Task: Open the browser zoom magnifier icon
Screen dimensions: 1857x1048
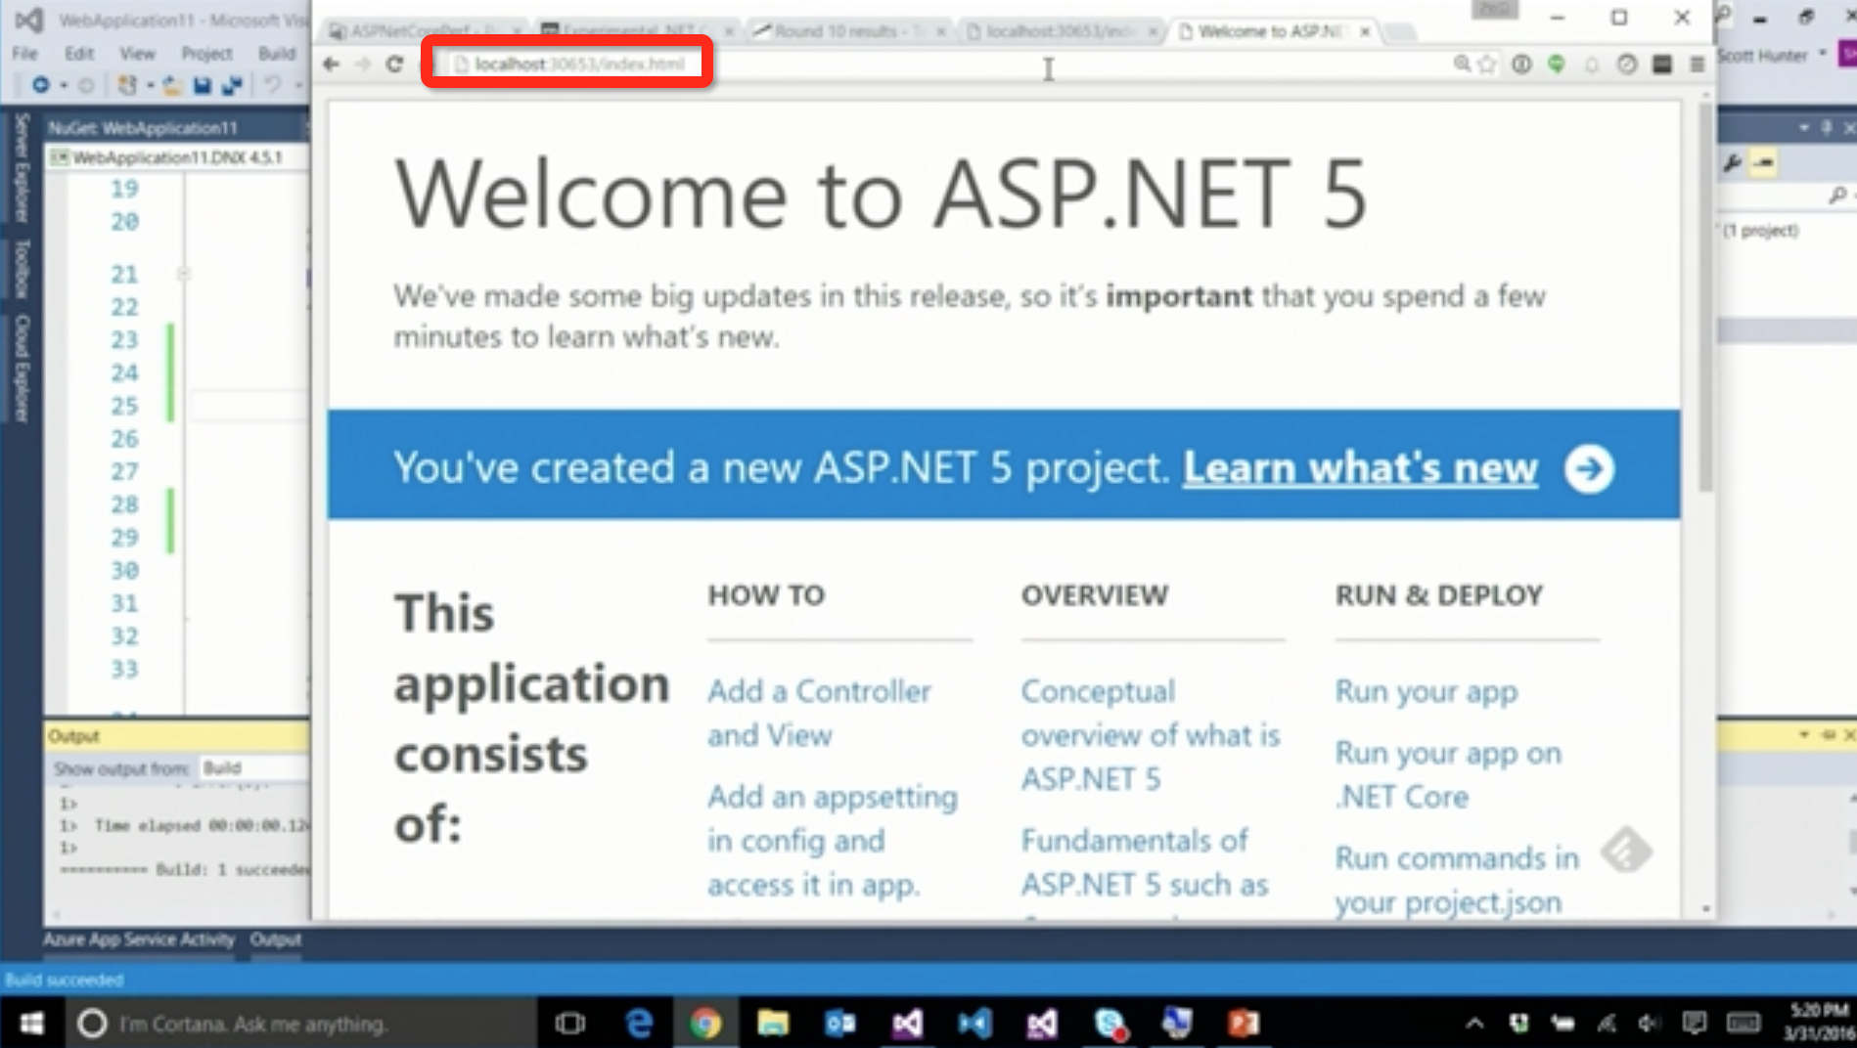Action: coord(1462,65)
